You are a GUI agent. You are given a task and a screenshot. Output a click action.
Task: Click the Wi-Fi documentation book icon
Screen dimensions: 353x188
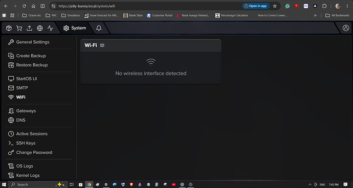point(102,45)
